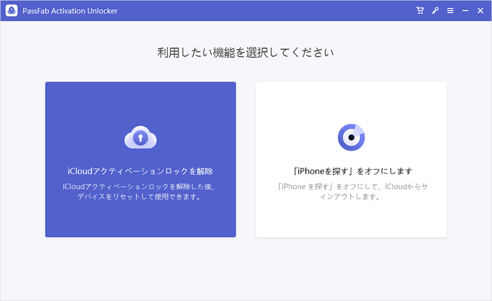492x301 pixels.
Task: Click the cloud lock icon
Action: click(140, 137)
